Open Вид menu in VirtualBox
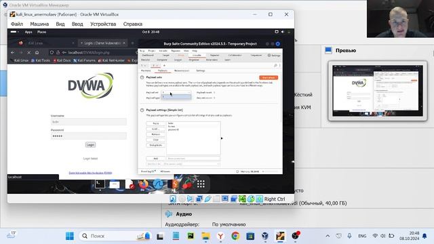This screenshot has height=244, width=434. [x=60, y=24]
